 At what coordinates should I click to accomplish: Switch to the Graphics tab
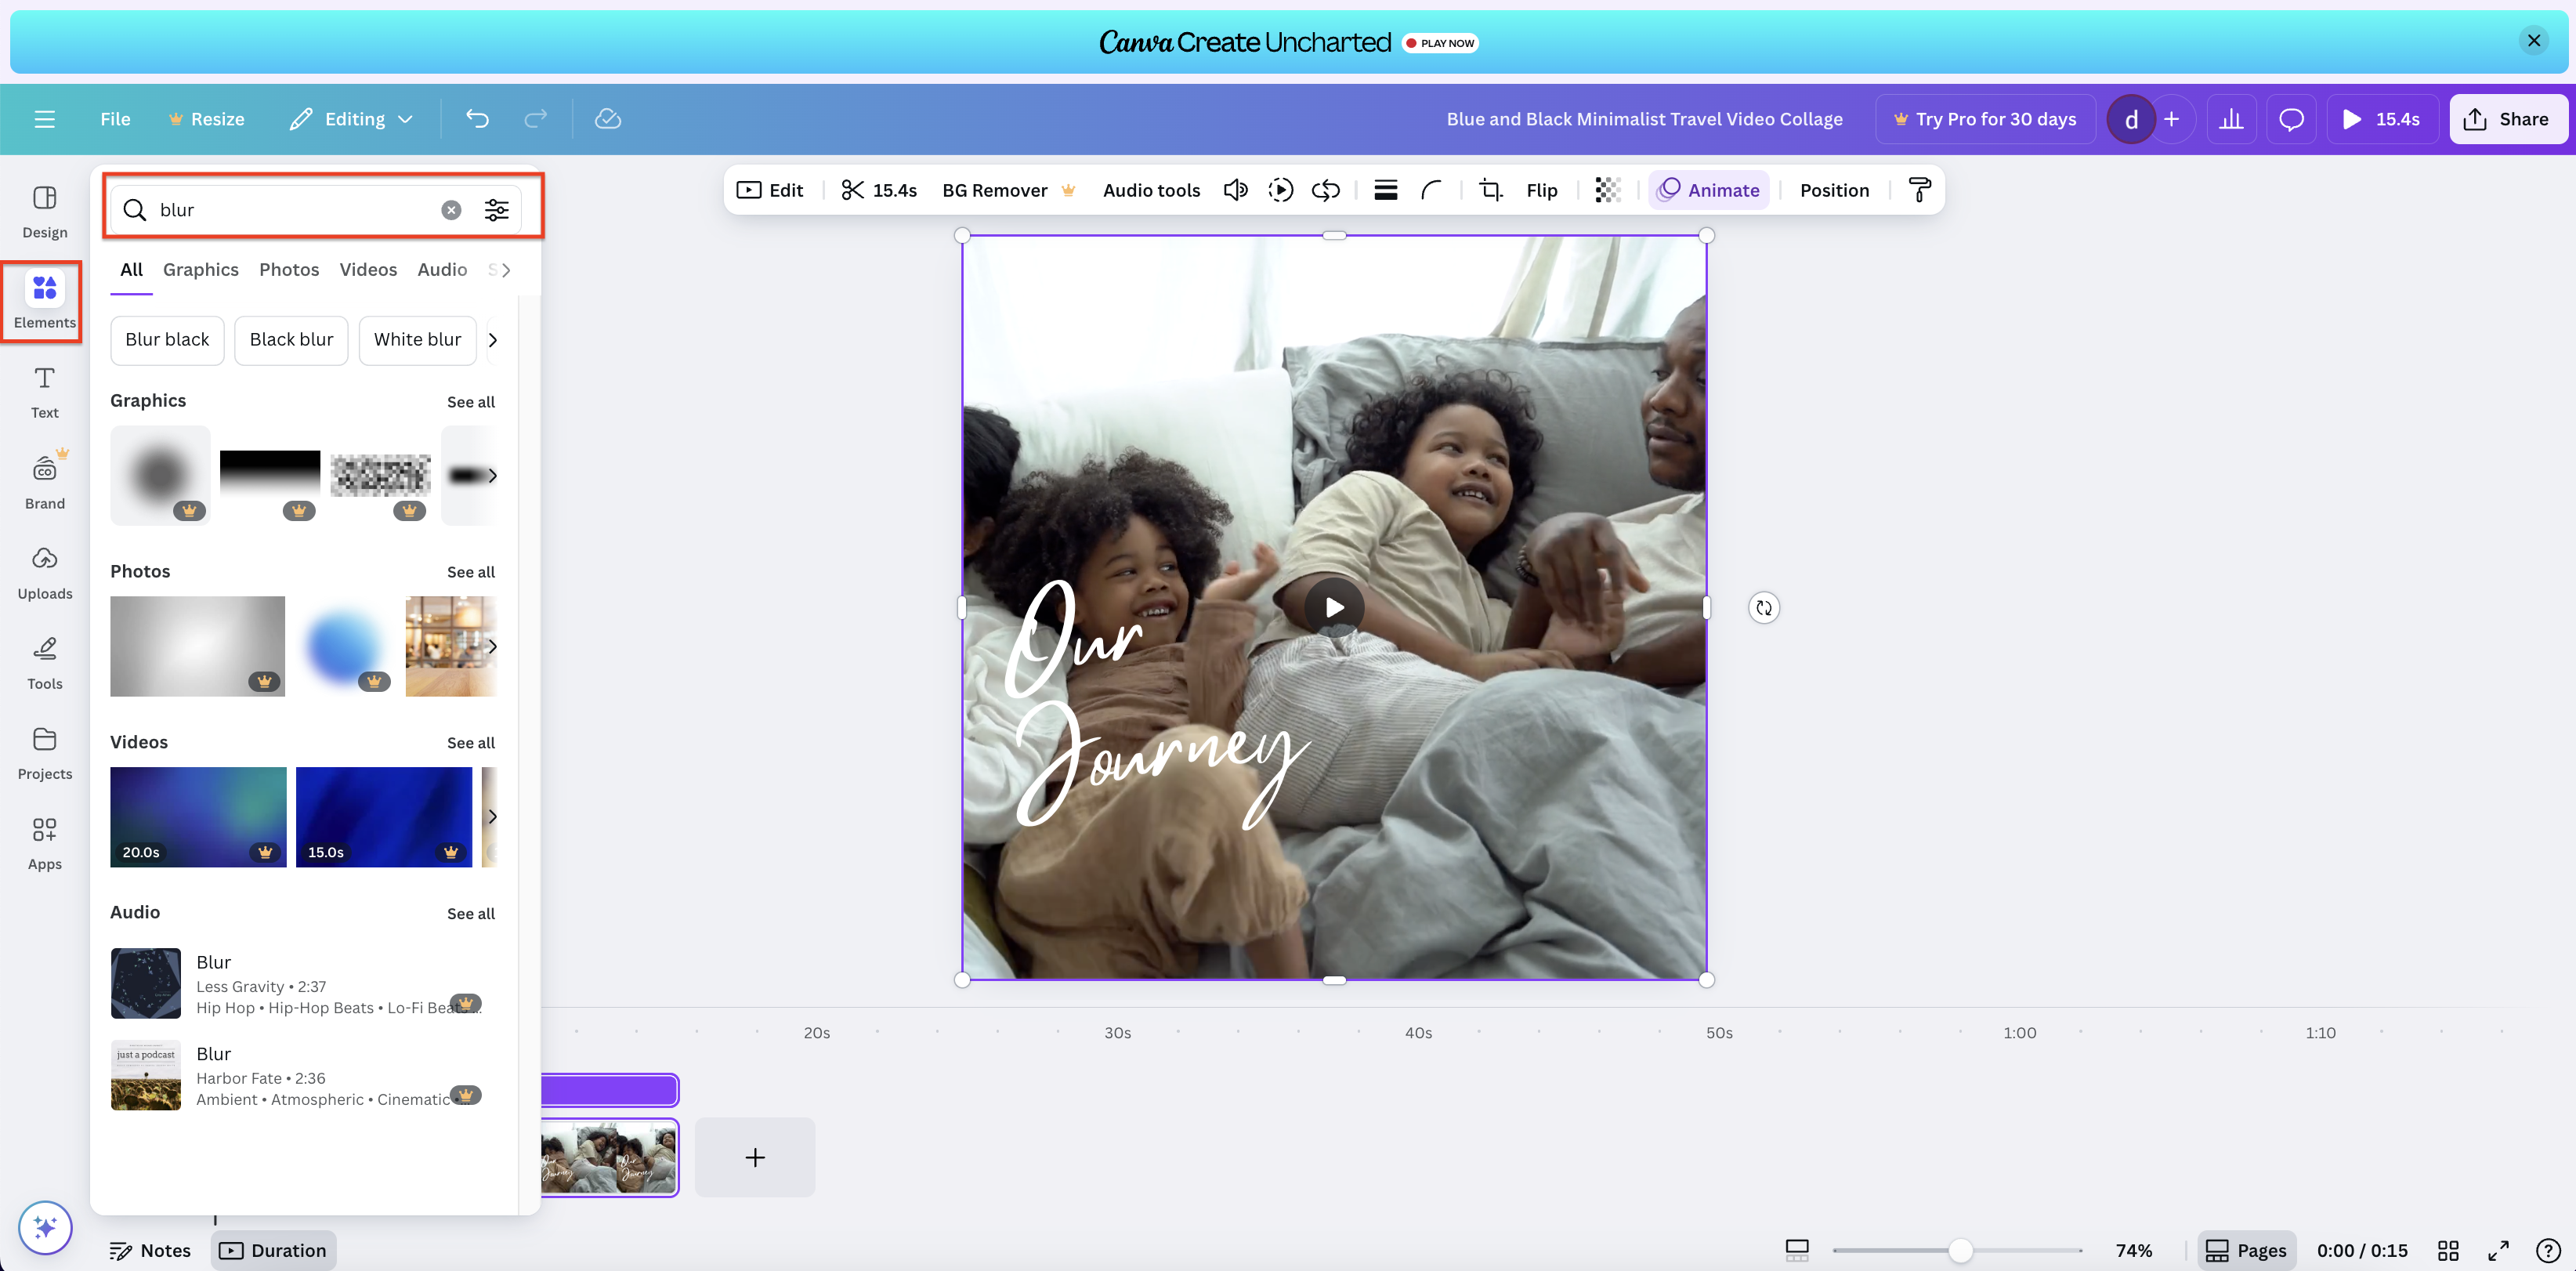200,270
